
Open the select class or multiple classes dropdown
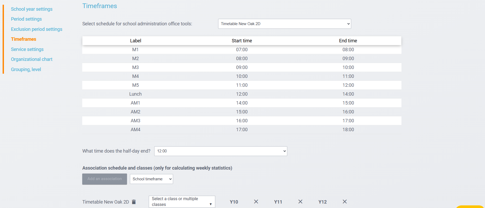182,202
